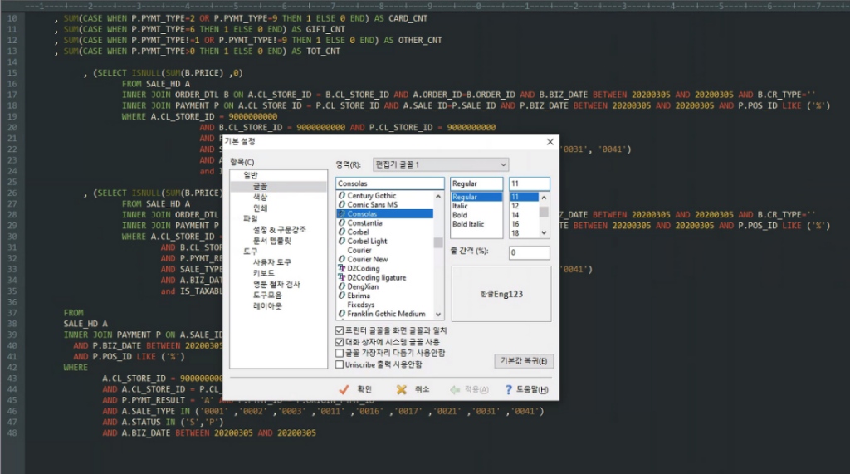Select Comic Sans MS font
This screenshot has width=850, height=474.
tap(373, 204)
